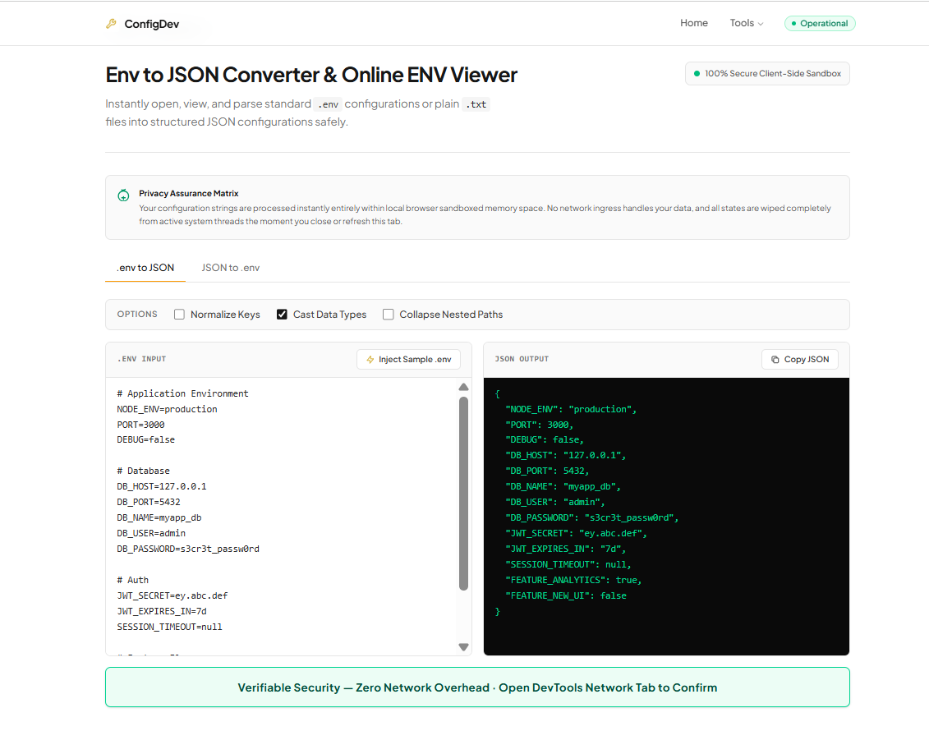Screen dimensions: 929x731
Task: Click the lightning icon on Inject Sample
Action: pos(370,360)
